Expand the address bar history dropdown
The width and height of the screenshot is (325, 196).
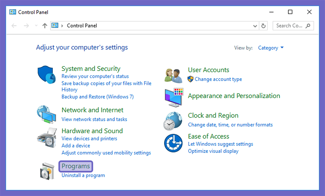(x=255, y=26)
